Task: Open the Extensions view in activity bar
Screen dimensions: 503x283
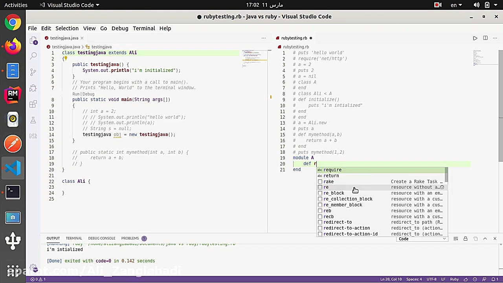Action: pos(33,104)
